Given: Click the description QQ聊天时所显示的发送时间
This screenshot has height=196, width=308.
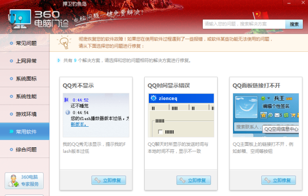Looking at the screenshot, I should click(x=178, y=148).
